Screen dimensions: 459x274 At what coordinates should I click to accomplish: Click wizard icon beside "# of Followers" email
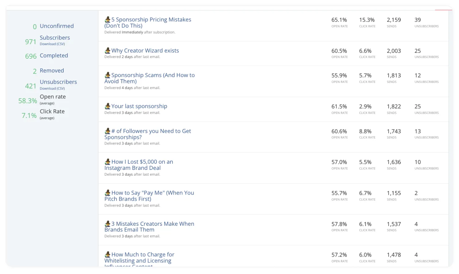107,131
